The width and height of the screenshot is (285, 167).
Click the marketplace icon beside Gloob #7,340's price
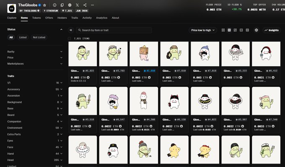[x=273, y=126]
